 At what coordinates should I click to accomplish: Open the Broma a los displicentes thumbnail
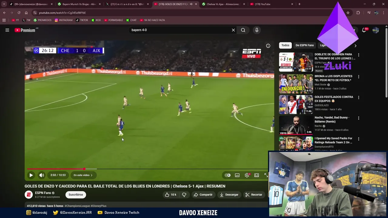296,84
